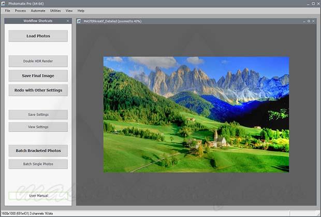Minimize the Photomatix Pro main window
The image size is (321, 217).
click(309, 4)
